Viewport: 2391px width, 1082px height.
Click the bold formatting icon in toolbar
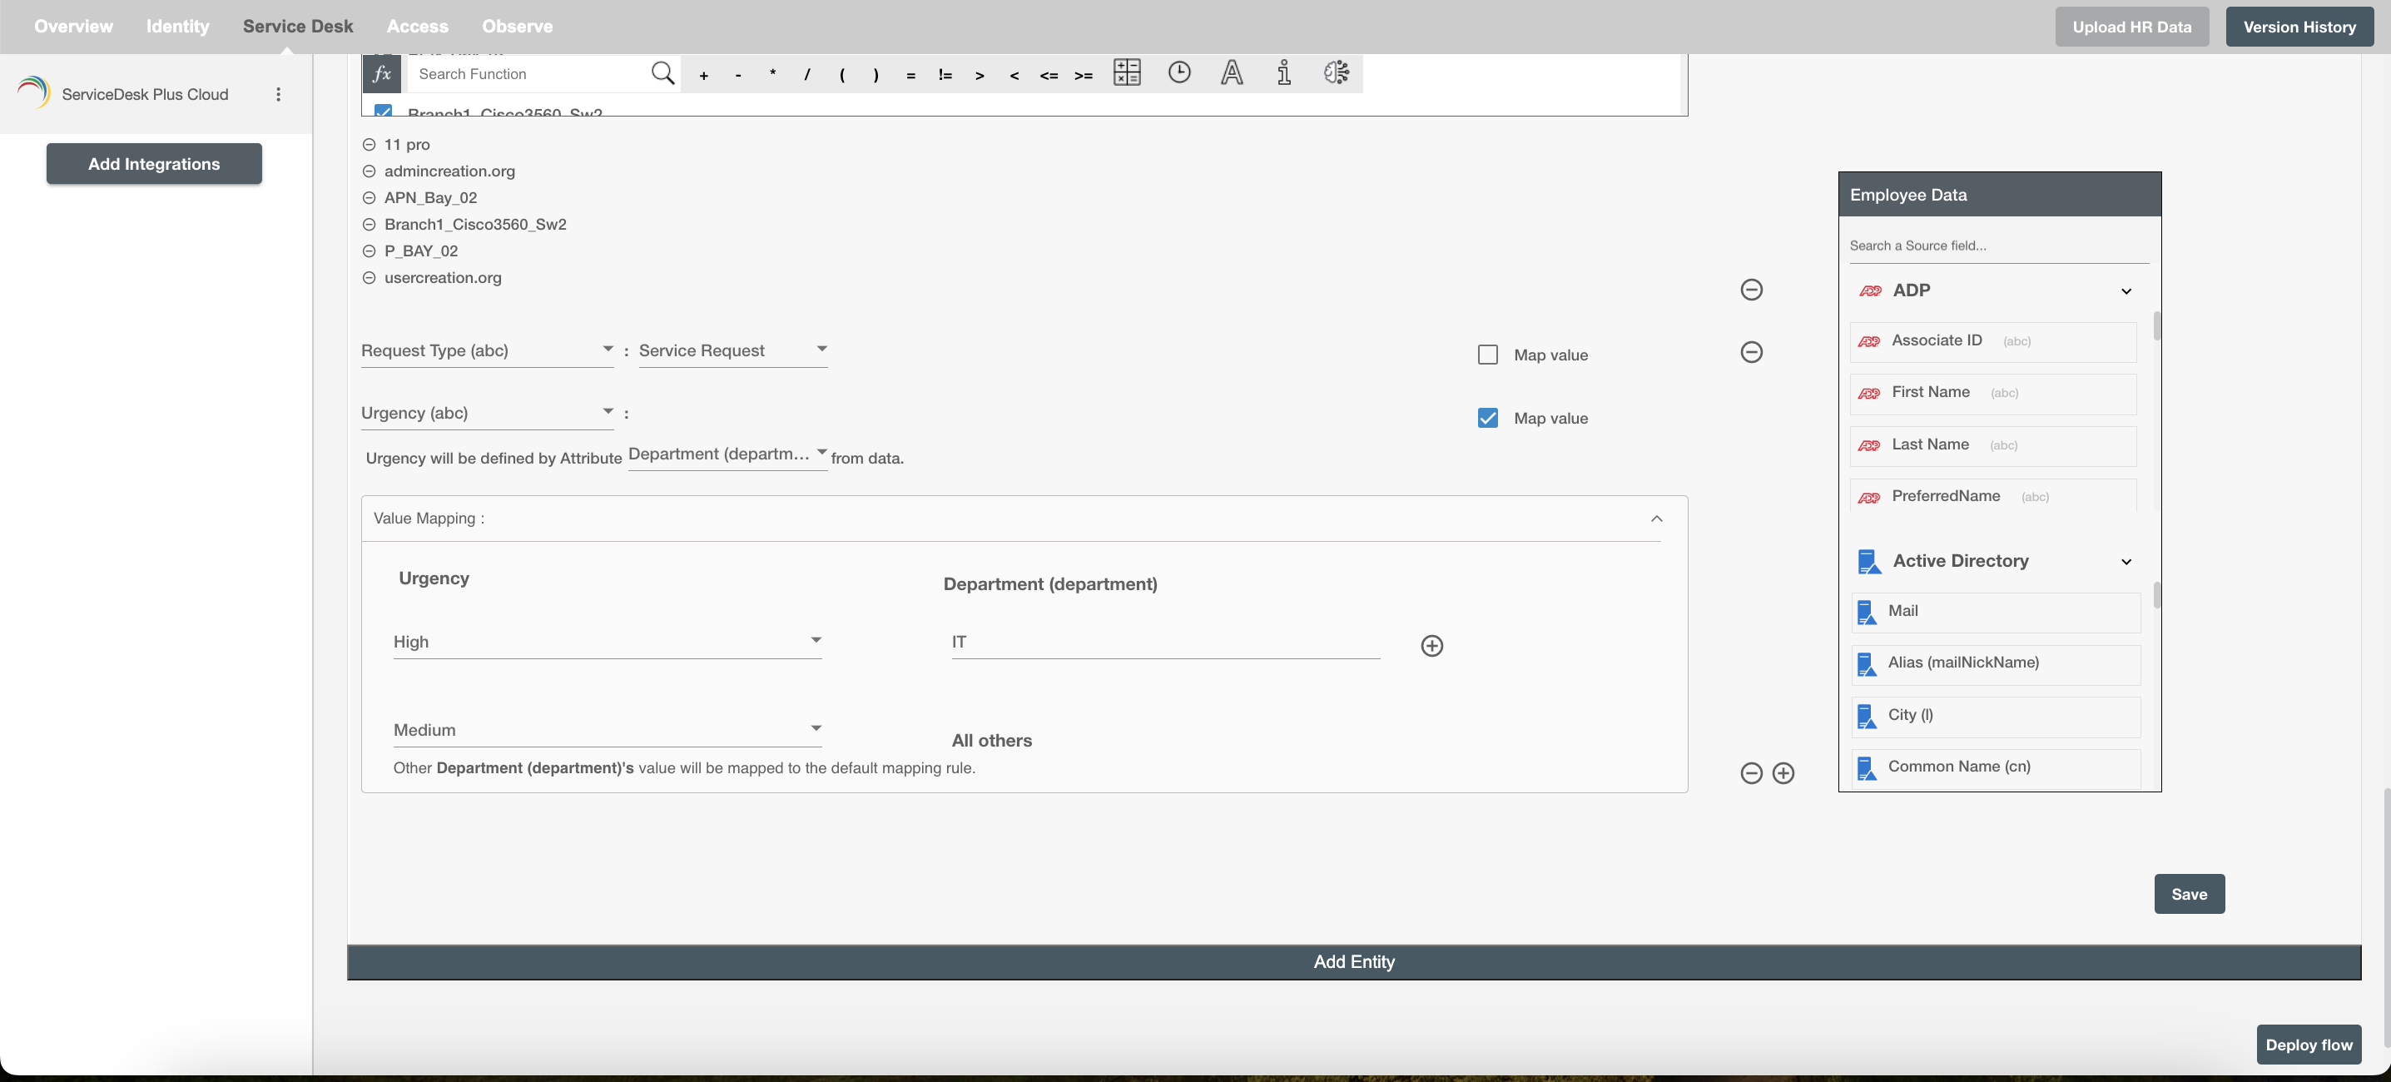click(x=1231, y=73)
